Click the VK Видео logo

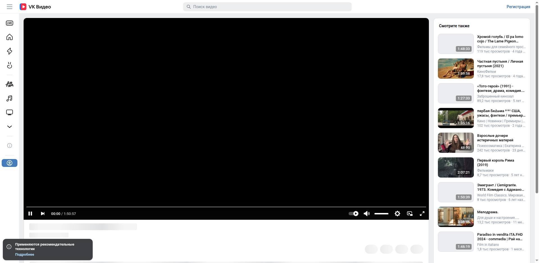click(35, 7)
